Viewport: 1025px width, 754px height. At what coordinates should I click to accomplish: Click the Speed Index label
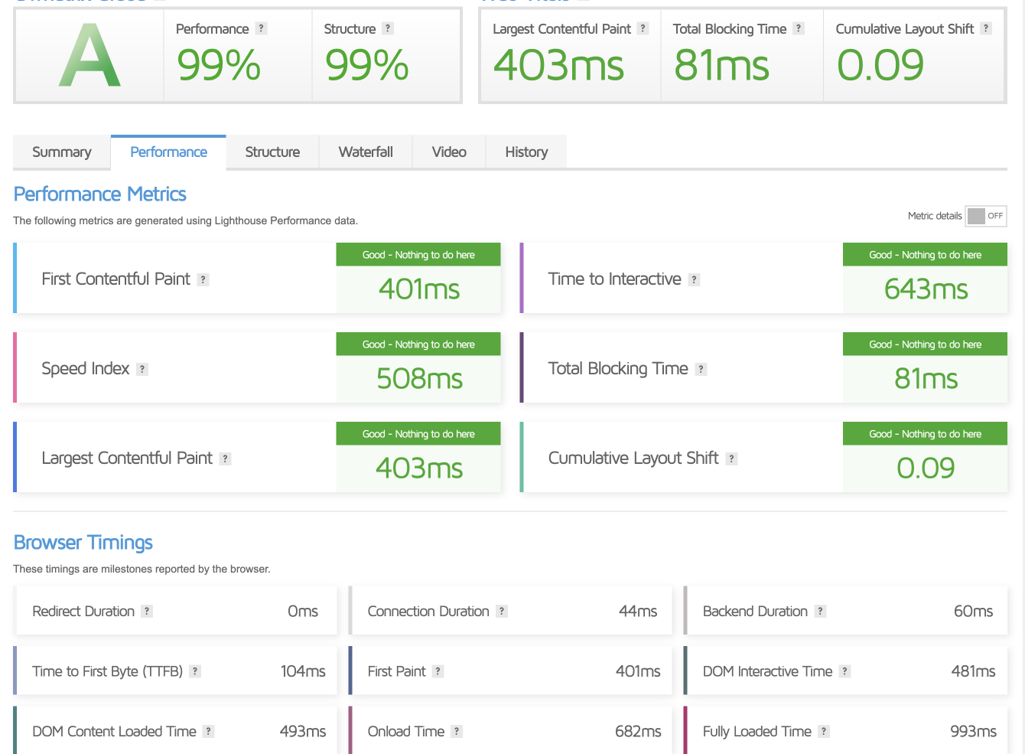click(x=85, y=369)
